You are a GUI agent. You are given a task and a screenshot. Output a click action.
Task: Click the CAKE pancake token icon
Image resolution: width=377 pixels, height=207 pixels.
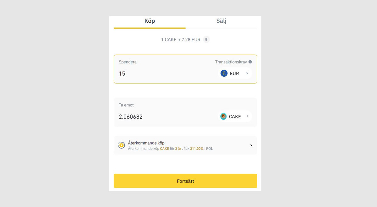223,117
